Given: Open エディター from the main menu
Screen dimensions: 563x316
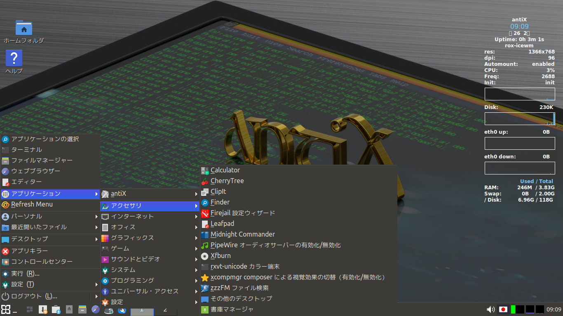Looking at the screenshot, I should click(50, 182).
